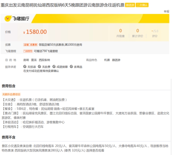172x155 pixels.
Task: Click the 费用包含 section heading
Action: tap(9, 86)
